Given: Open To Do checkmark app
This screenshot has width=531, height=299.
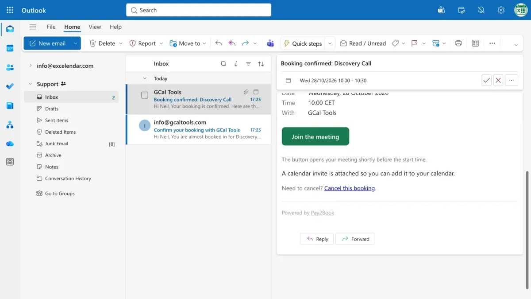Looking at the screenshot, I should click(x=10, y=86).
